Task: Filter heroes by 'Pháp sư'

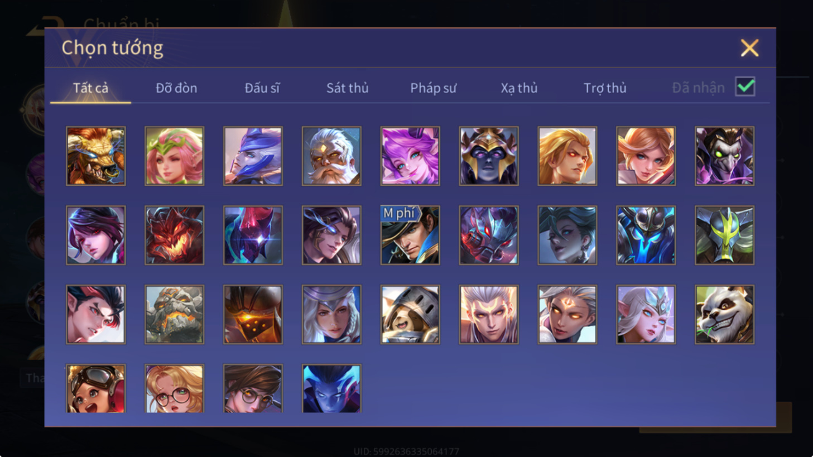Action: tap(433, 88)
